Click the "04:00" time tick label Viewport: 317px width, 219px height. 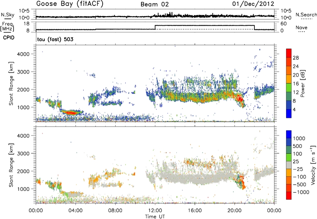(x=75, y=211)
